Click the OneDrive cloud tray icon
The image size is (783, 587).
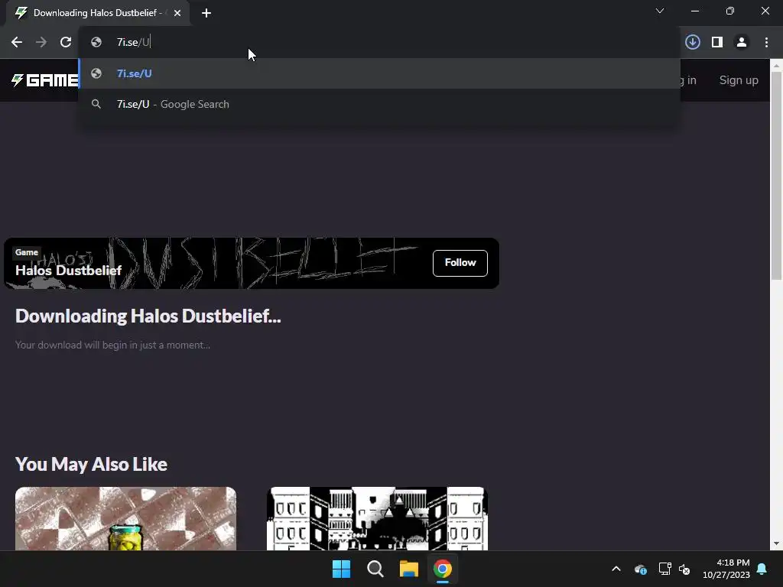point(641,569)
